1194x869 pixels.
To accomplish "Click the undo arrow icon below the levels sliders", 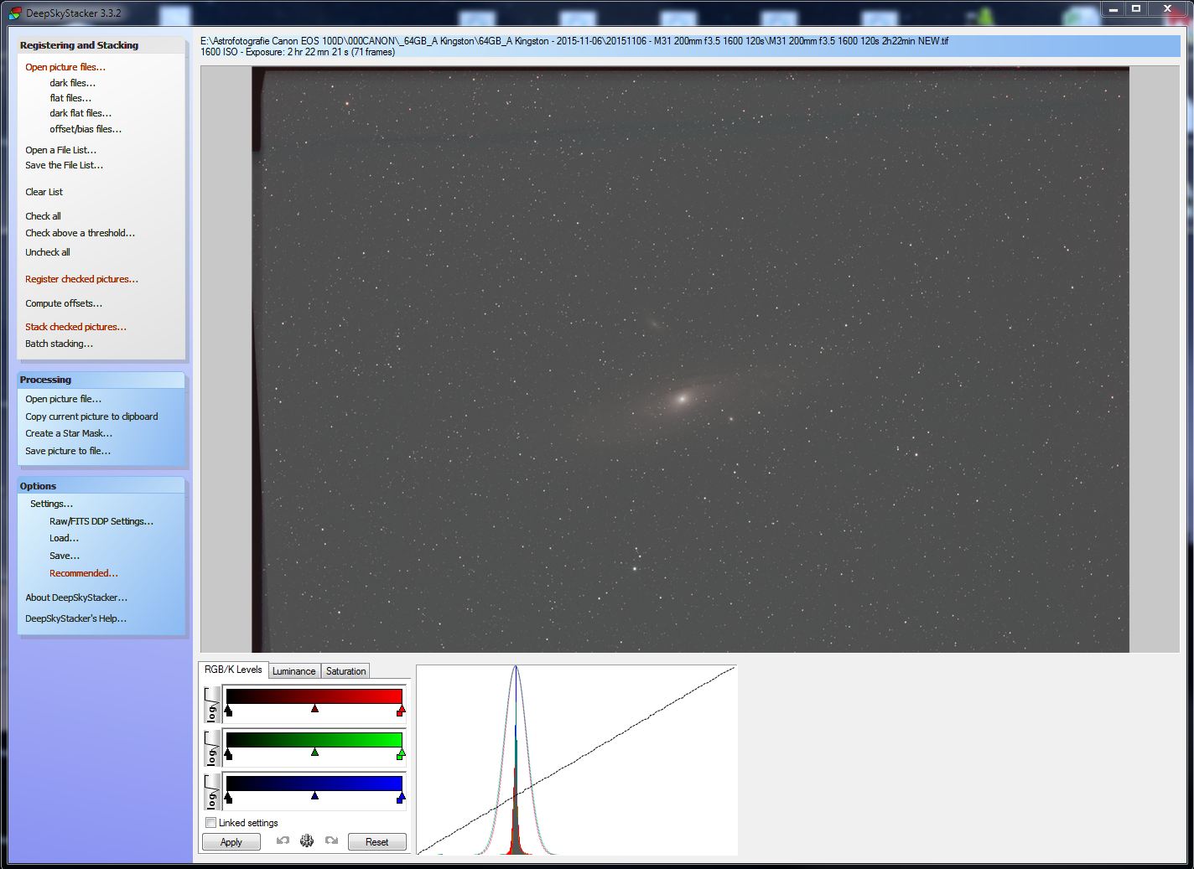I will [283, 841].
